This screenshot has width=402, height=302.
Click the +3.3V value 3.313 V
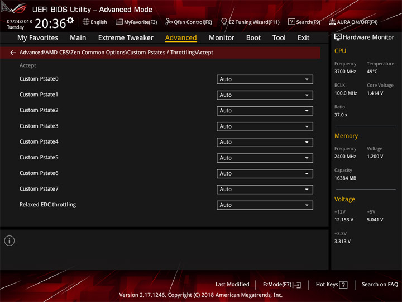coord(342,242)
